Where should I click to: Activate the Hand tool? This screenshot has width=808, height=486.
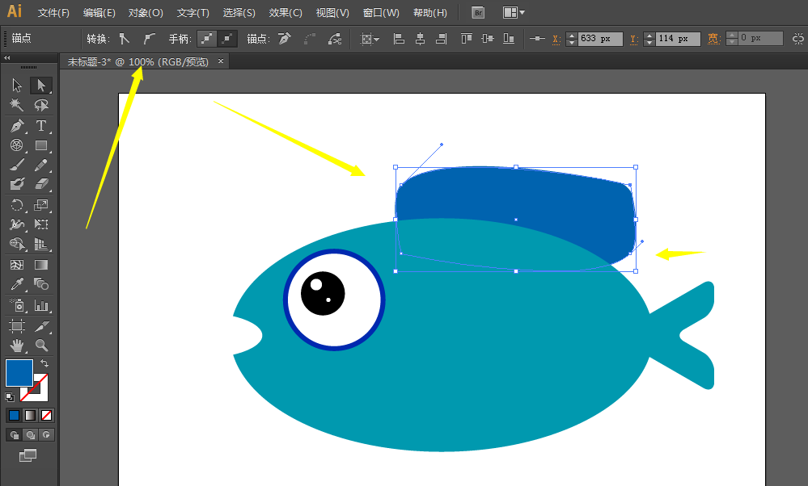click(x=17, y=346)
